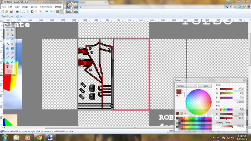
Task: Click the Add color to palette icon
Action: tap(178, 113)
